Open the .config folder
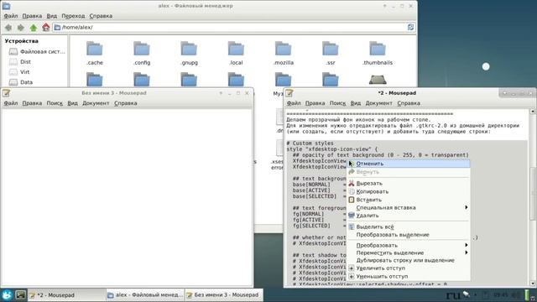537x302 pixels. pos(142,53)
